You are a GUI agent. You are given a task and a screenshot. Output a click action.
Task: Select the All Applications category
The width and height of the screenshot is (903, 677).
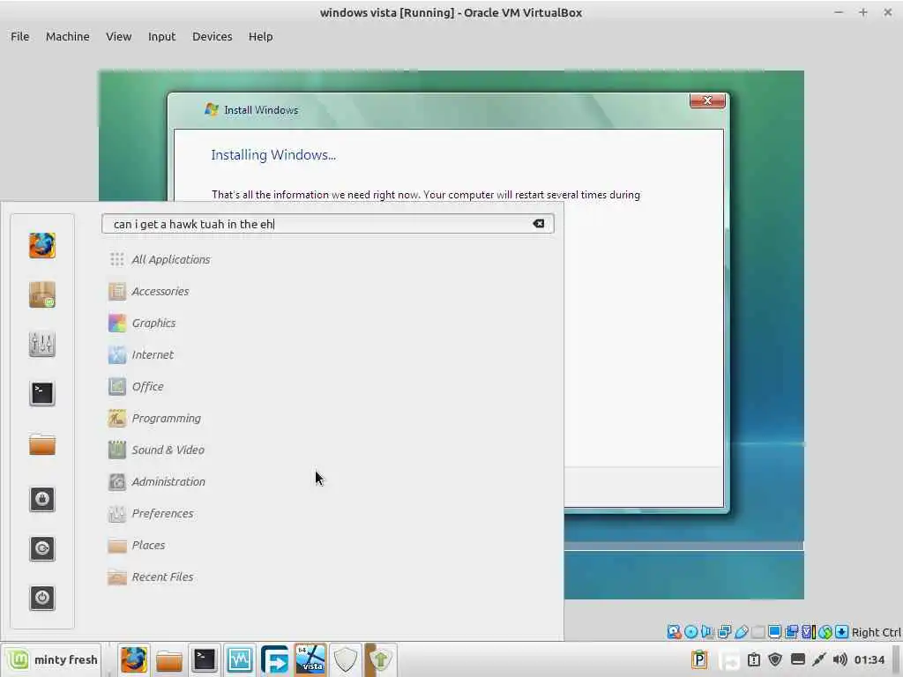click(x=160, y=260)
